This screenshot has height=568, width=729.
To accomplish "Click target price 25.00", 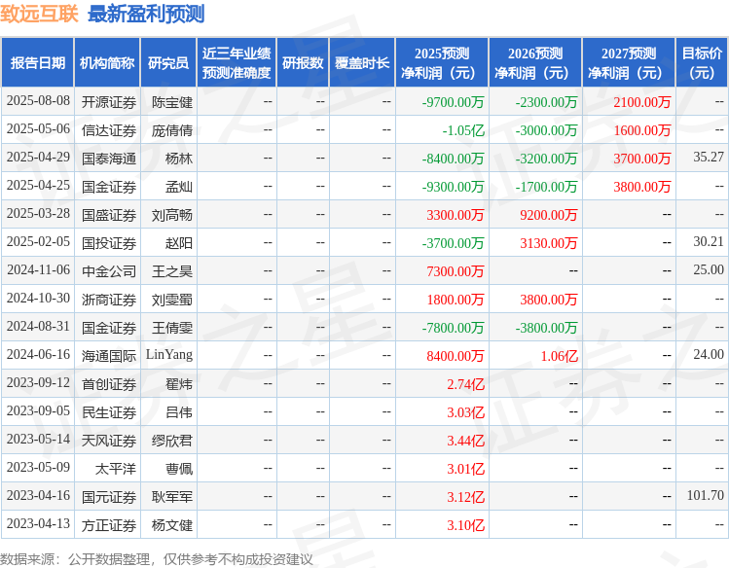I will pyautogui.click(x=709, y=269).
